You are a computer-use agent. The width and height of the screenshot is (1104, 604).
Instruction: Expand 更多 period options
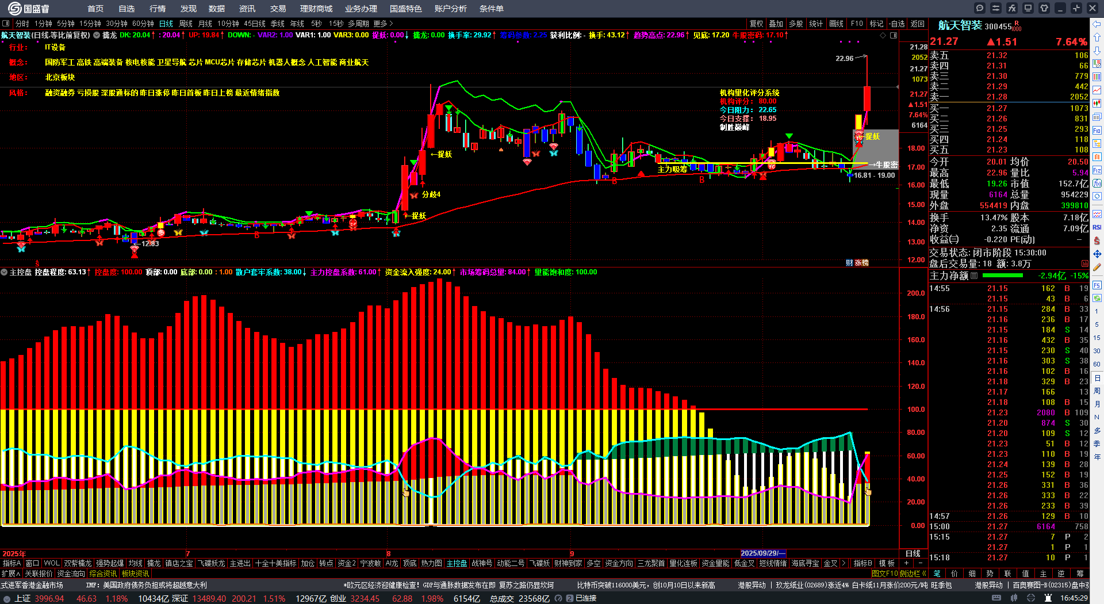pyautogui.click(x=383, y=24)
